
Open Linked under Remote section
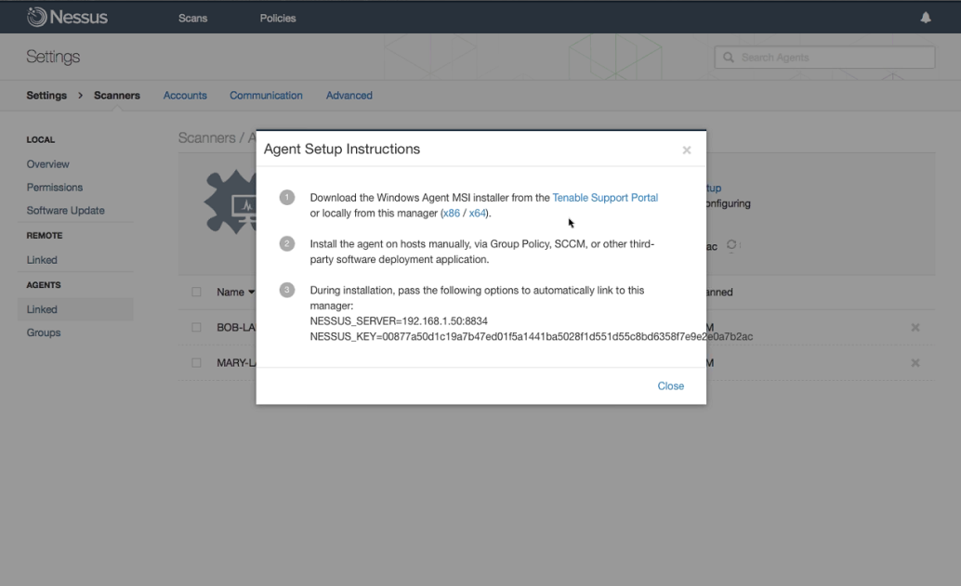pos(42,260)
